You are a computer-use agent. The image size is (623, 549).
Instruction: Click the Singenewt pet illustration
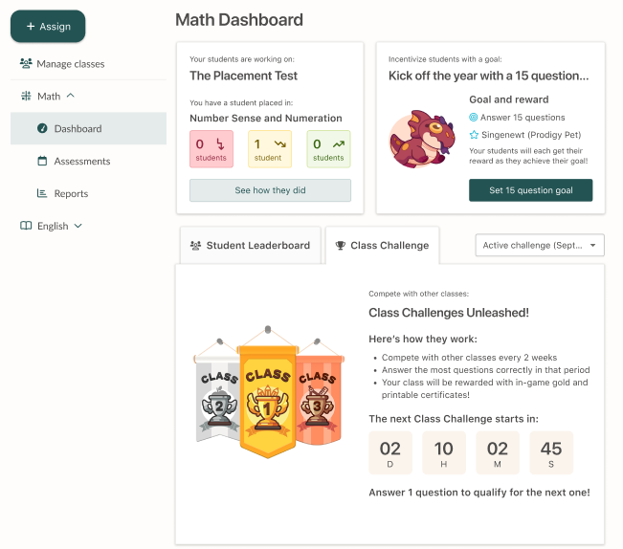(422, 139)
